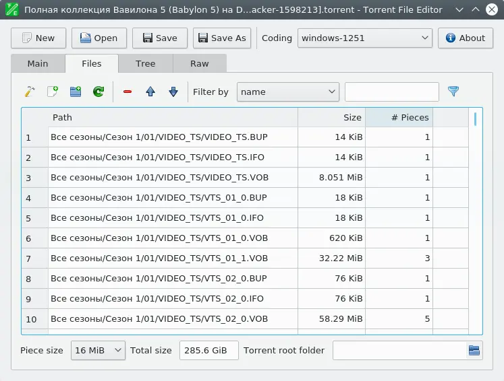Open the Filter by name dropdown
Viewport: 504px width, 381px height.
tap(288, 92)
